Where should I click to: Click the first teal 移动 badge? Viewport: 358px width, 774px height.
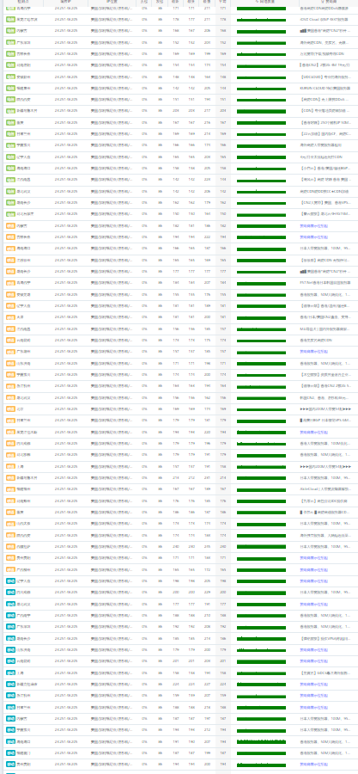10,581
